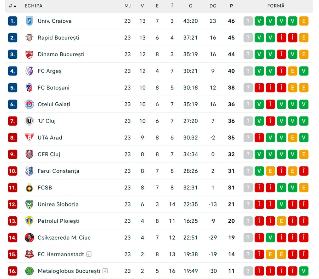
Task: Click the Univ. Craiova club crest
Action: (29, 21)
